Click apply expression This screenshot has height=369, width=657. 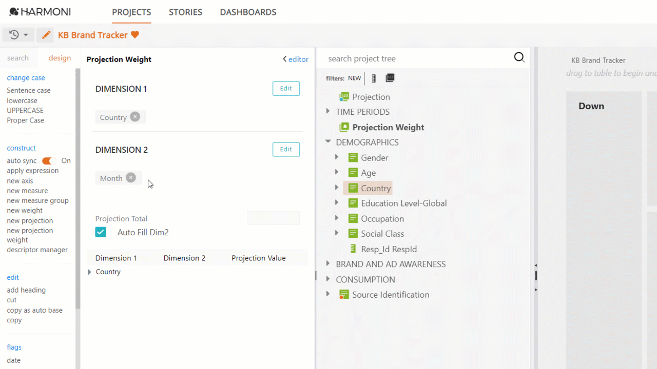click(x=33, y=171)
